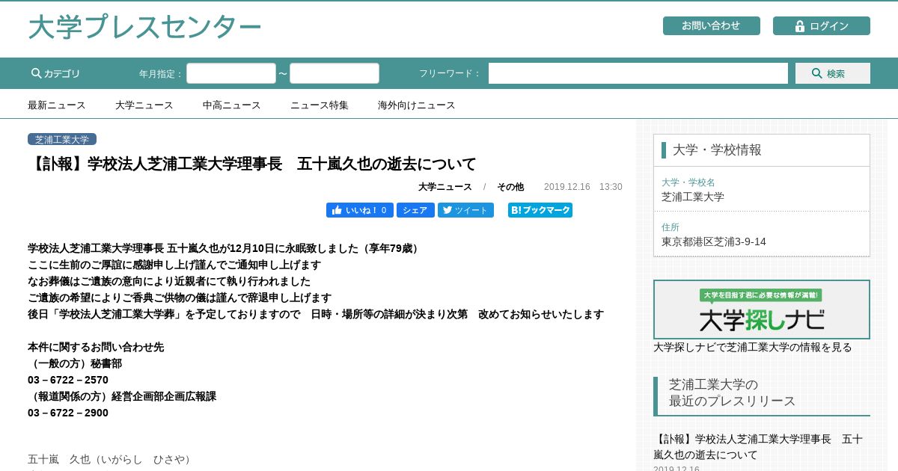
Task: Click the ログイン button
Action: pos(822,26)
